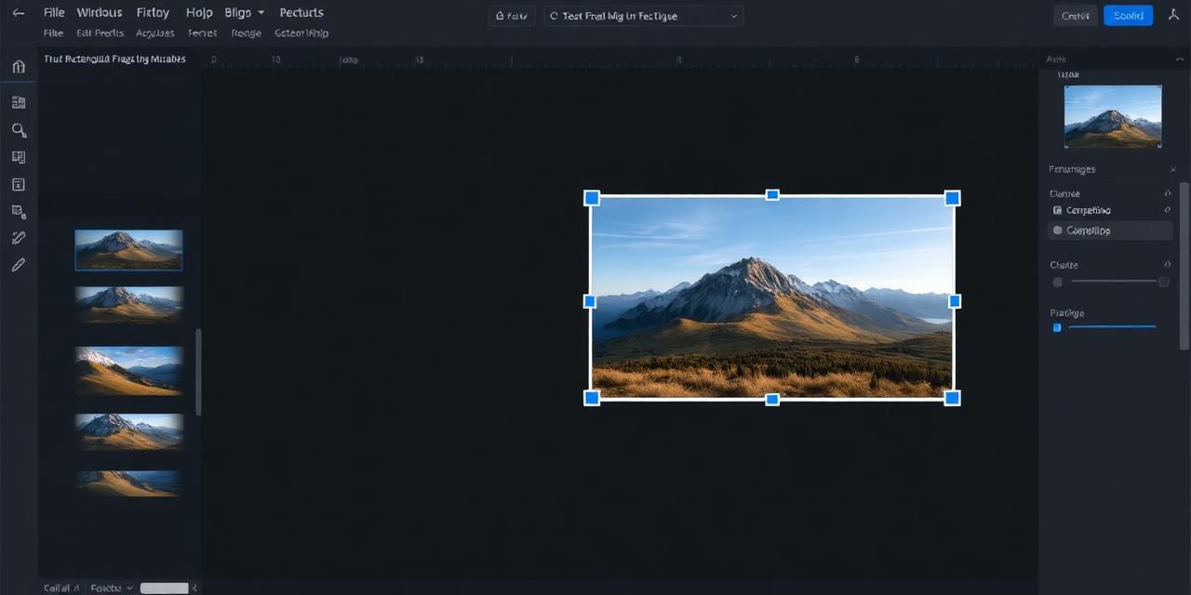Expand the Folder dropdown in the status bar
This screenshot has width=1191, height=595.
click(109, 588)
